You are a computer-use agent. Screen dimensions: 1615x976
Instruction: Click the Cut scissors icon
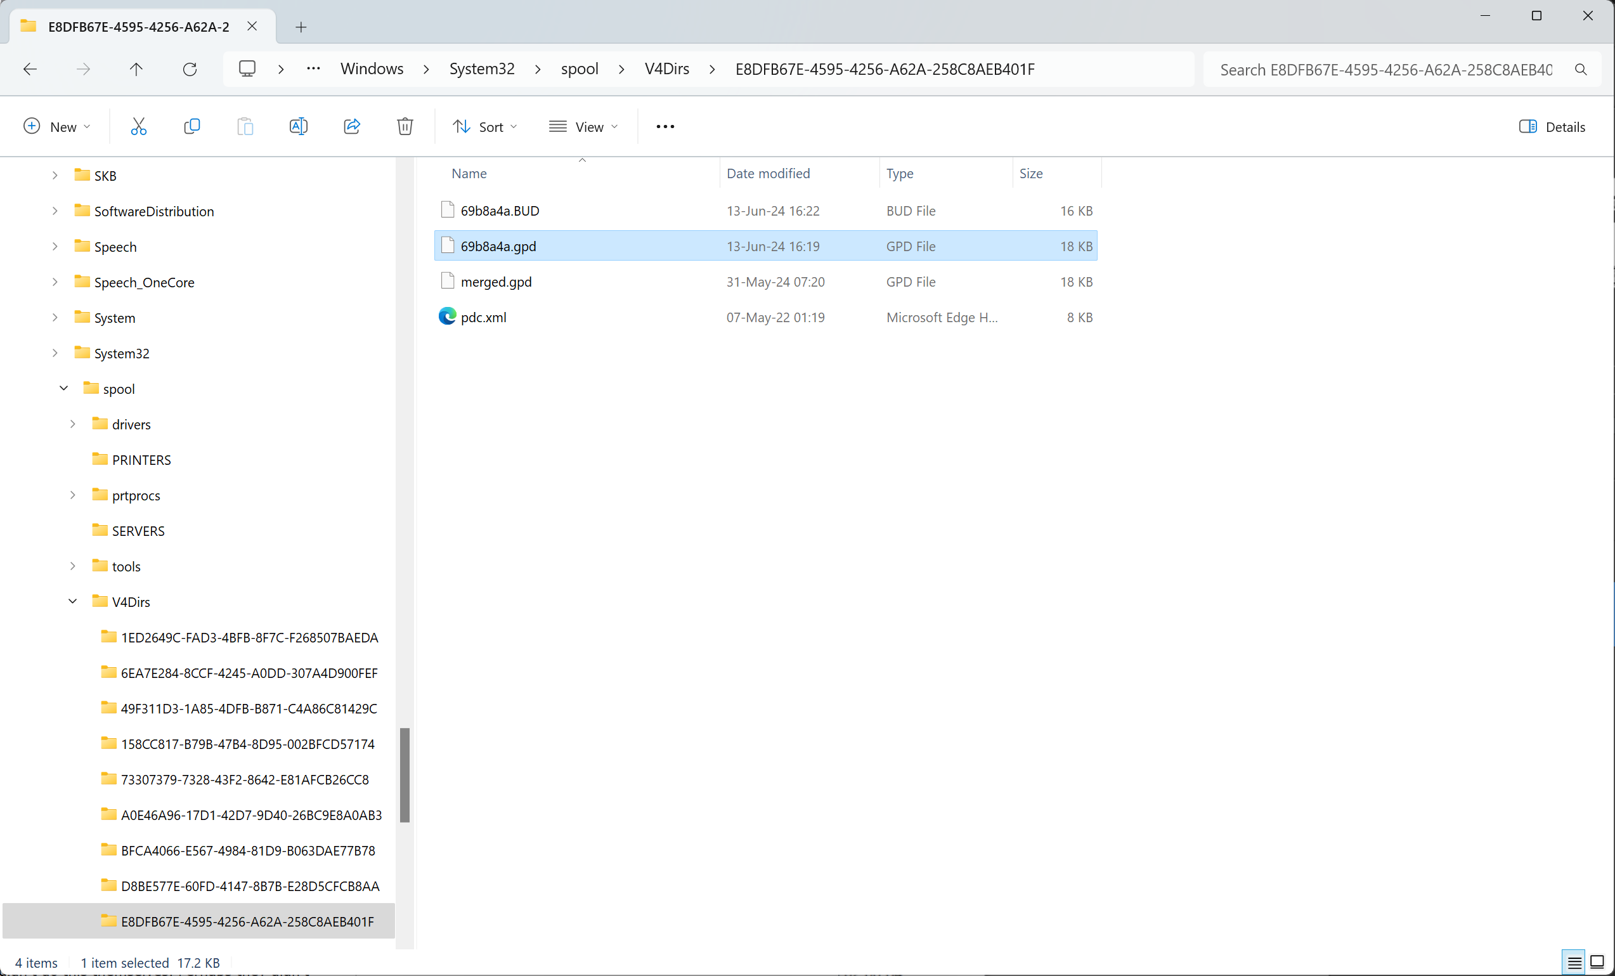click(138, 126)
